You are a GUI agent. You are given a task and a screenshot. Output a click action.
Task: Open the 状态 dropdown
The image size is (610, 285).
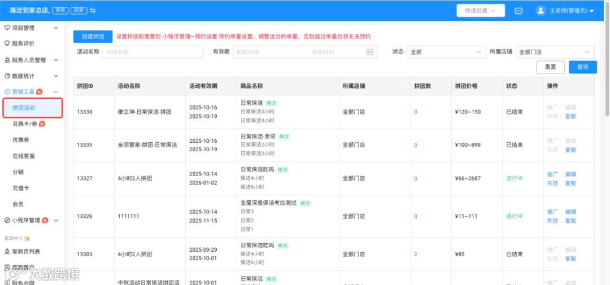point(446,52)
